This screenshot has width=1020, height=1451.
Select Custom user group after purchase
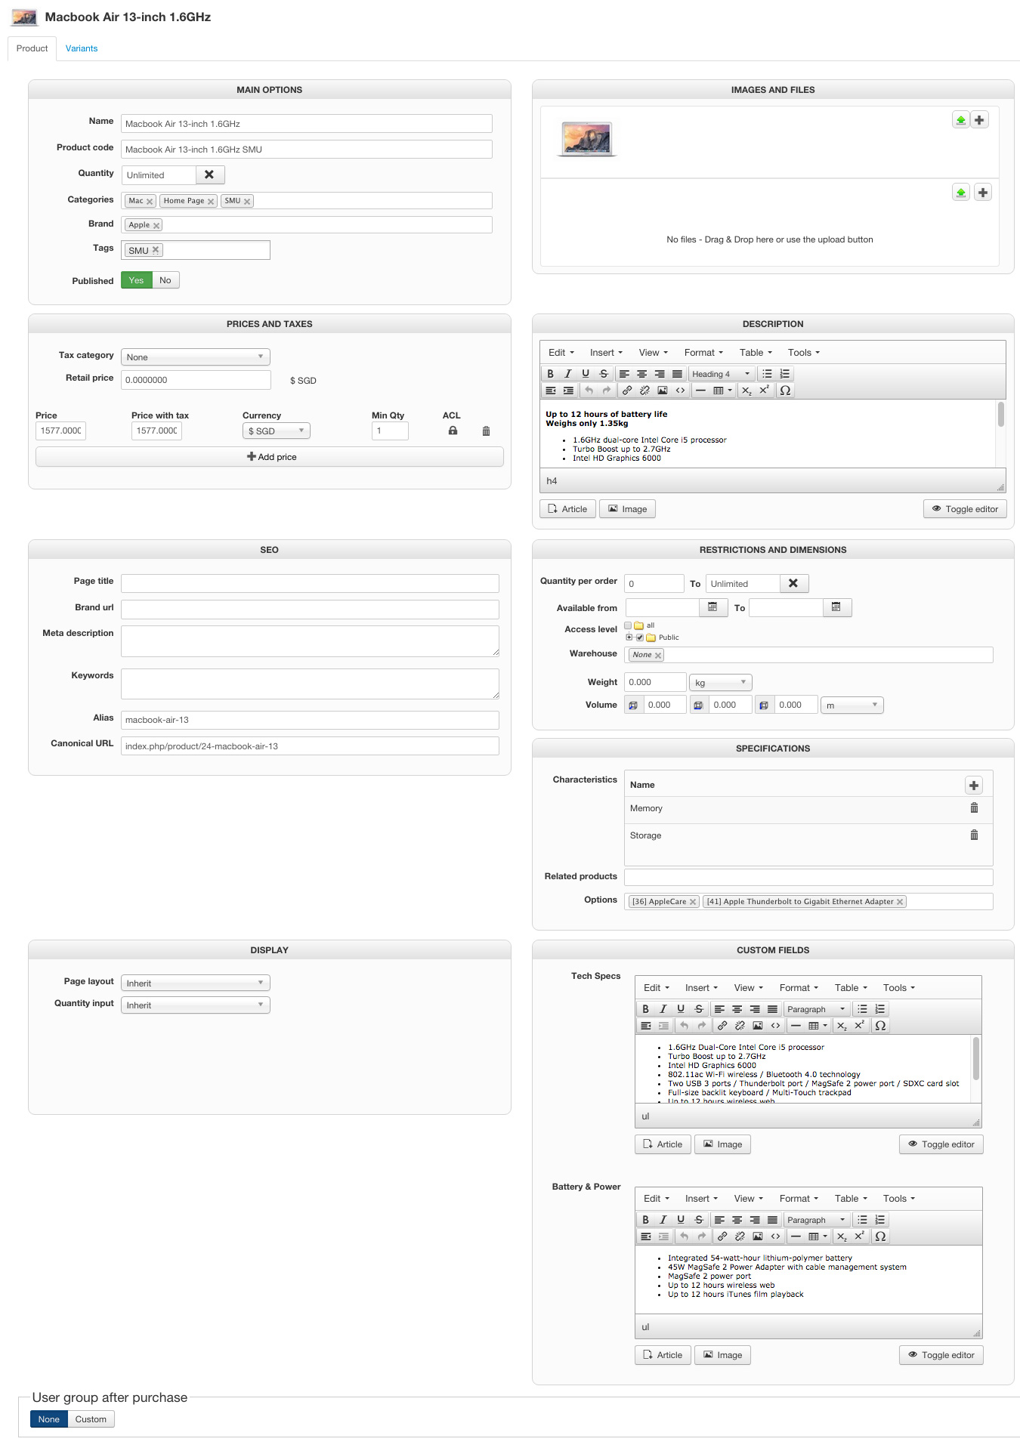pos(91,1419)
